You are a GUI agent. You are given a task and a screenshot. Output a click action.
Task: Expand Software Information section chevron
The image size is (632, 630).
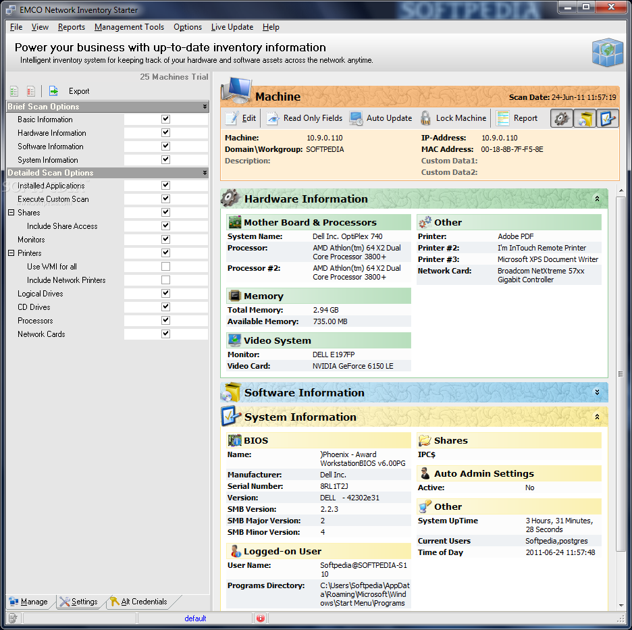(597, 392)
